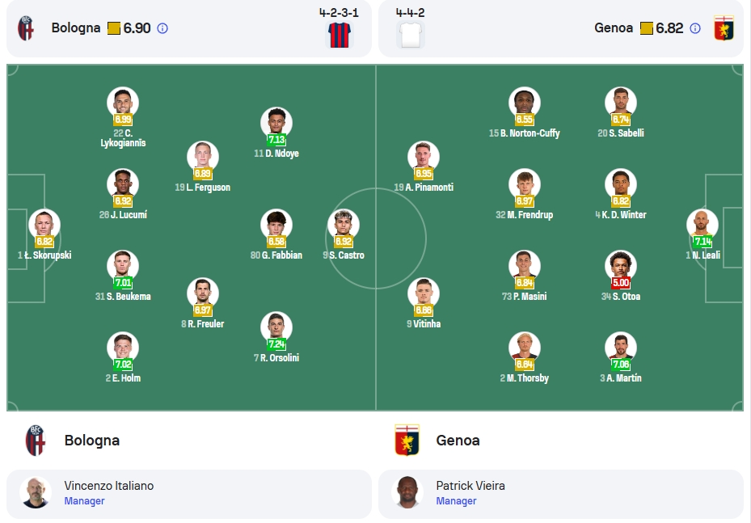The height and width of the screenshot is (523, 751).
Task: Click the Bologna team name in header
Action: point(76,27)
